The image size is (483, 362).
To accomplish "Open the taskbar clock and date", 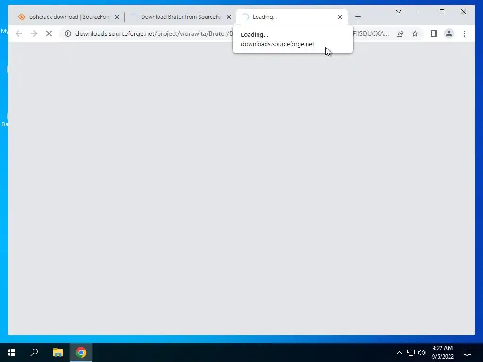I will click(442, 353).
